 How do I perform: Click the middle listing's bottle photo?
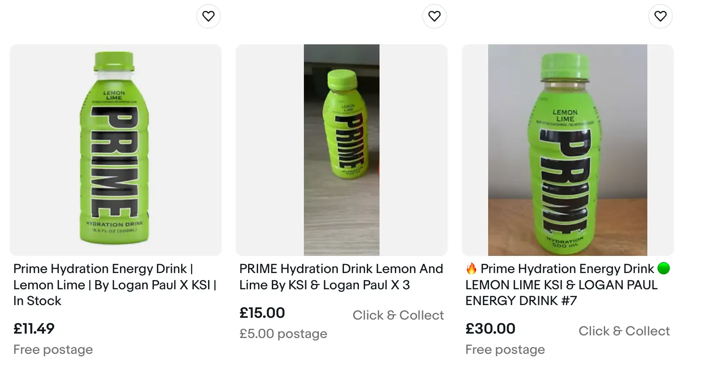[x=342, y=149]
